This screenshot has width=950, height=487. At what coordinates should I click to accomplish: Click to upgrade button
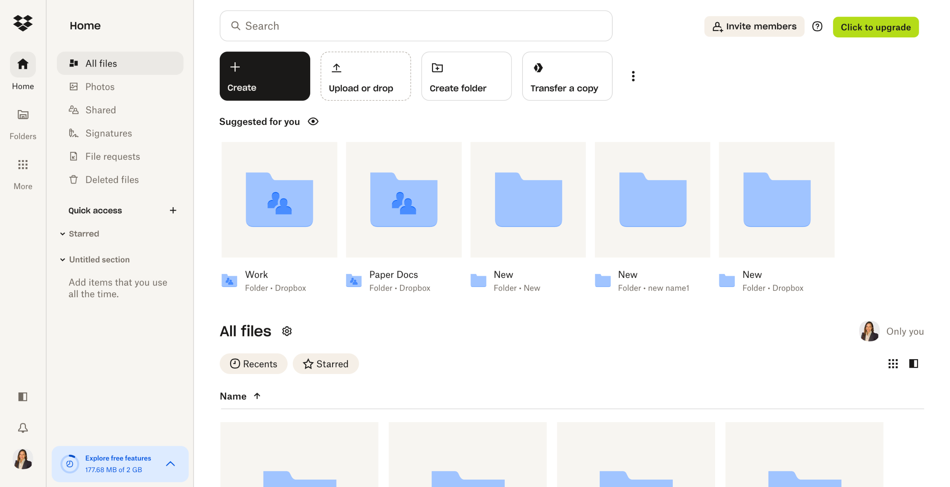[875, 27]
